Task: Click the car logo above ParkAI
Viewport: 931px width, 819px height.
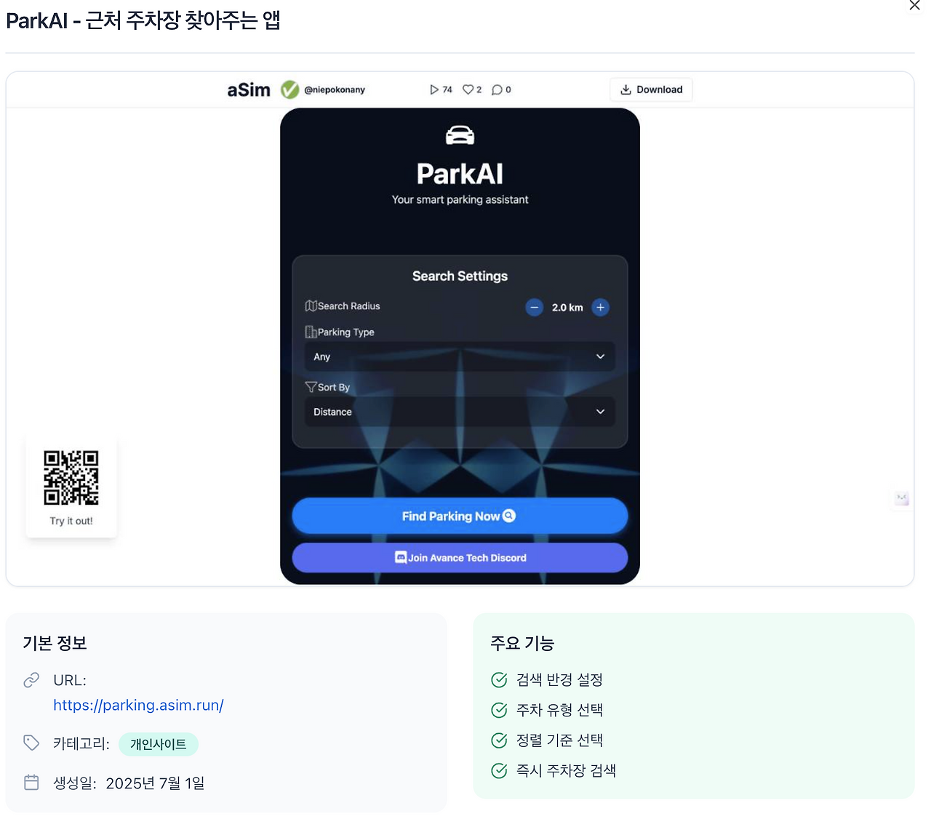Action: 460,135
